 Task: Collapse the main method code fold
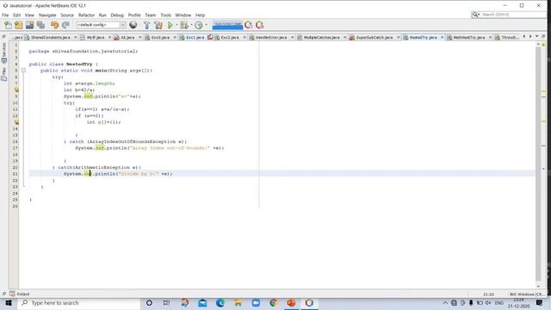[23, 71]
